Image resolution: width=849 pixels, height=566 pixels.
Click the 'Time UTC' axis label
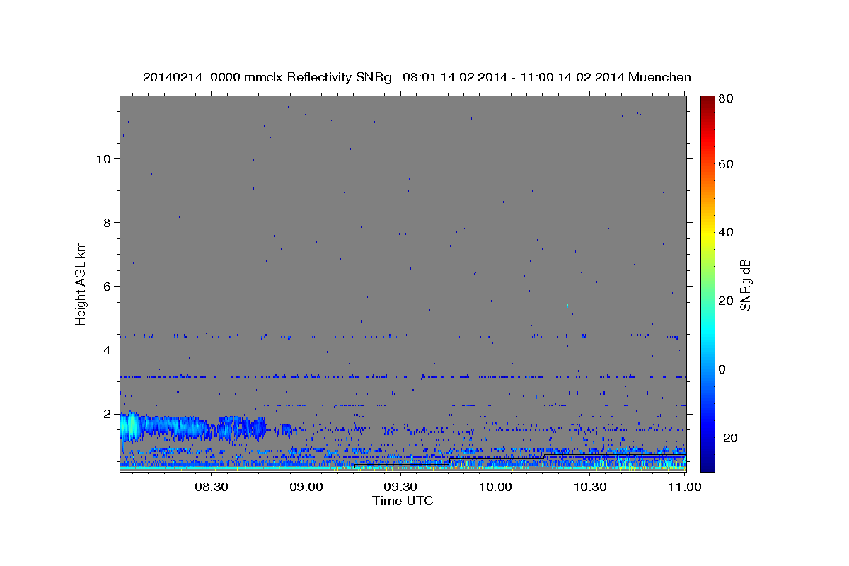(x=403, y=501)
